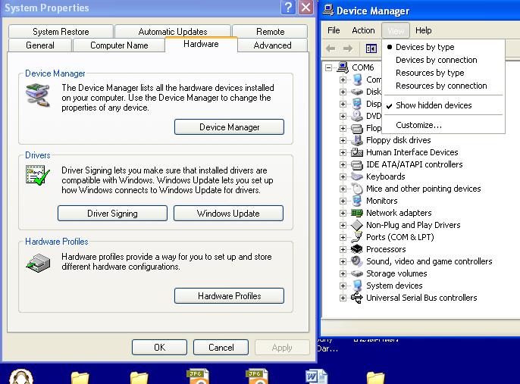Expand the Processors node

[x=343, y=249]
